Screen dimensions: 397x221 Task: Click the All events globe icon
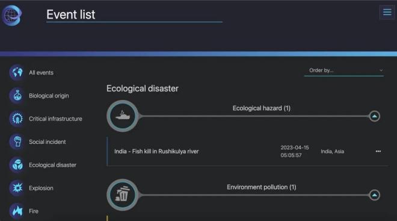point(17,72)
